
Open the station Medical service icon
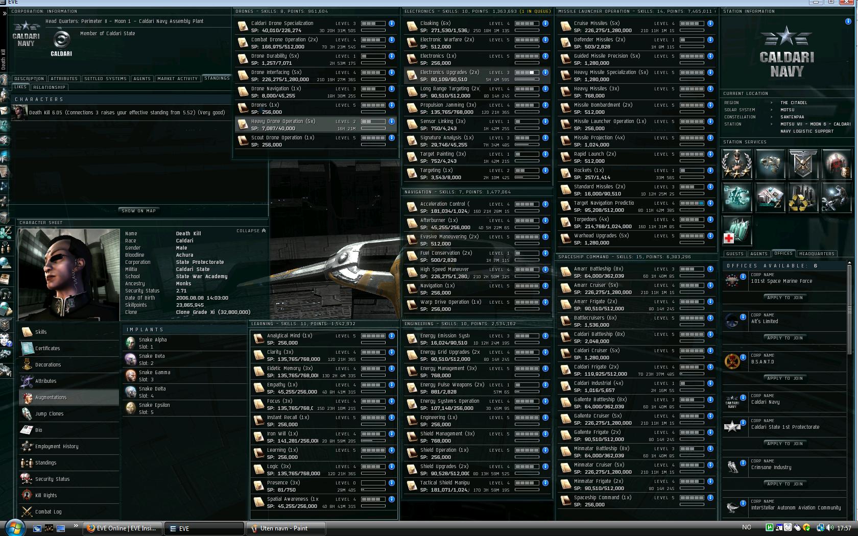tap(737, 230)
